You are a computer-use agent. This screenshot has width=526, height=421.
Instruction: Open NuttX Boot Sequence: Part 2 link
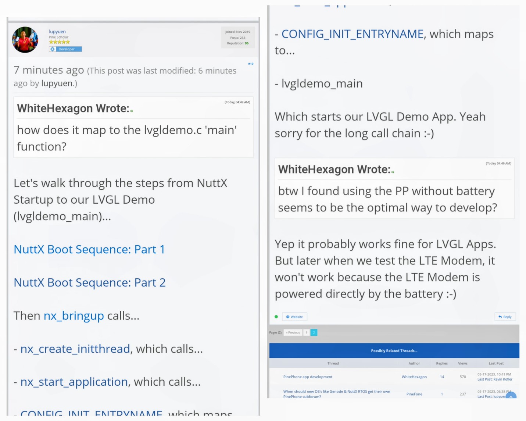click(90, 282)
